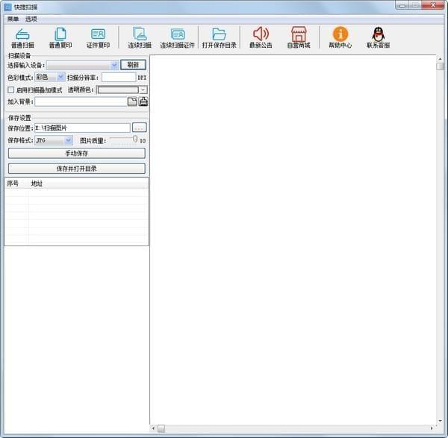Viewport: 448px width, 438px height.
Task: Click the ... browse save location button
Action: pos(139,128)
